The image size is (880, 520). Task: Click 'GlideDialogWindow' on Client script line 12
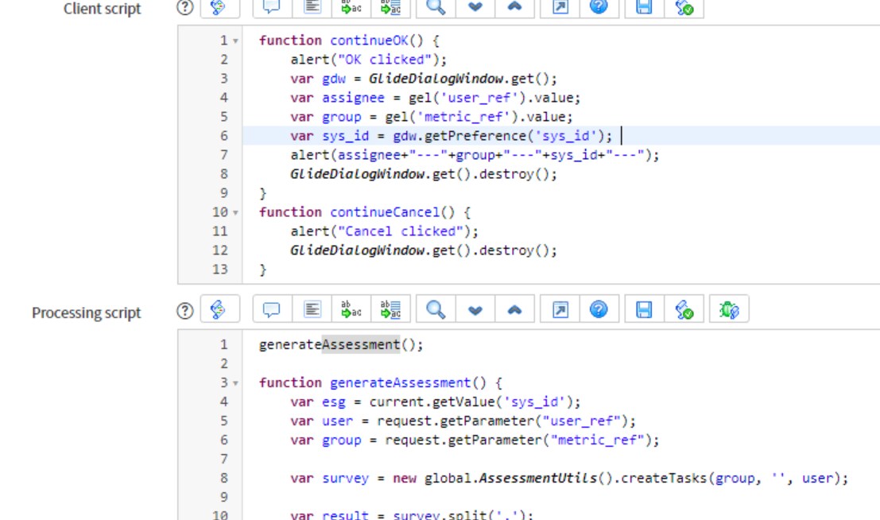[357, 250]
